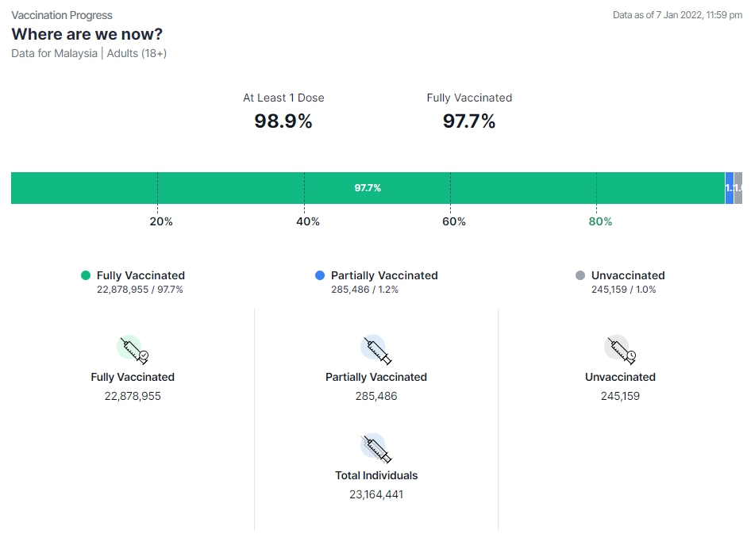The image size is (751, 534).
Task: Click the green 80% axis label
Action: click(600, 221)
